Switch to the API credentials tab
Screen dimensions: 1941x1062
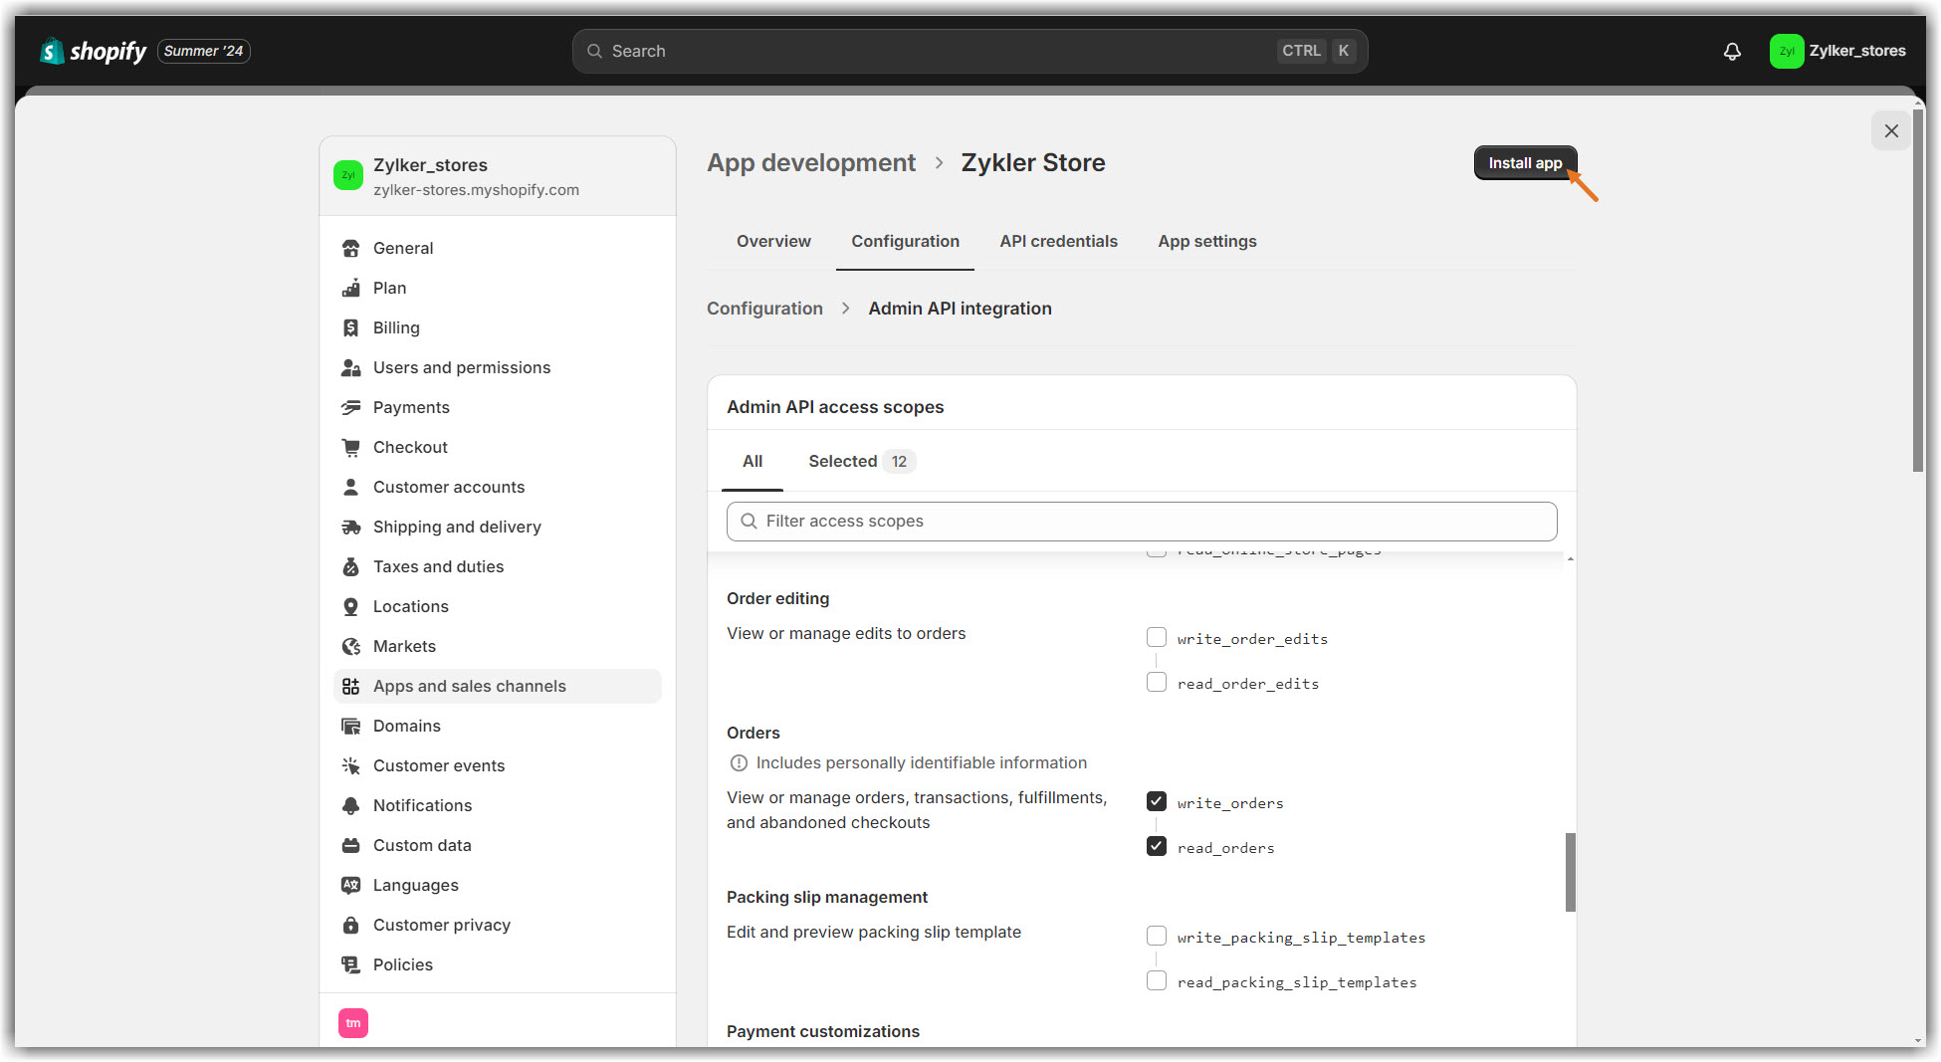pos(1058,241)
